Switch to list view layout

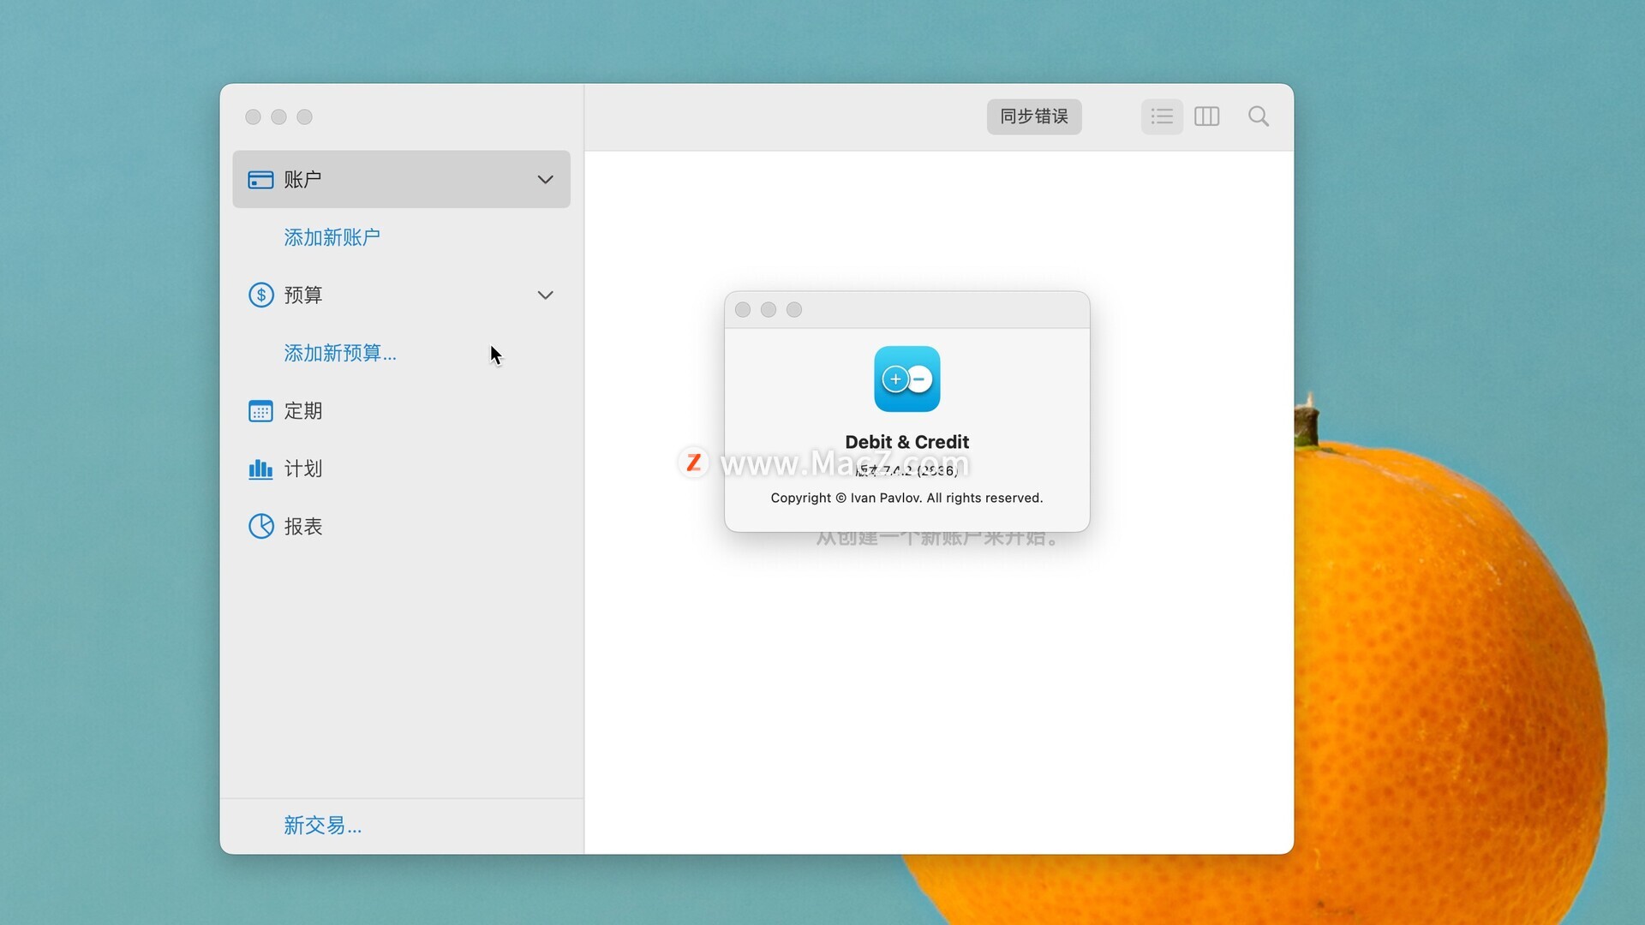(x=1162, y=116)
